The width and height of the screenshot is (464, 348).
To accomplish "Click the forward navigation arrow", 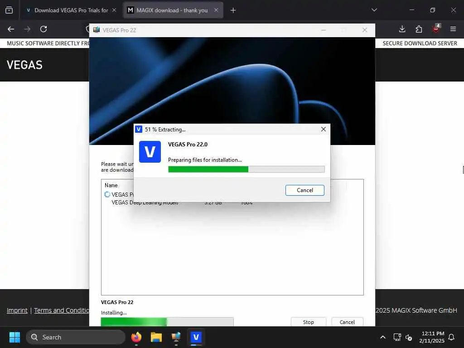I will click(x=27, y=29).
